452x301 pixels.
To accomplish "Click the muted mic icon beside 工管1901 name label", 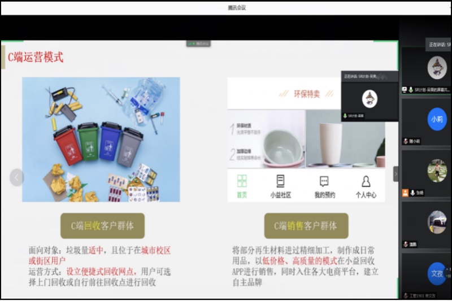I will pos(406,295).
